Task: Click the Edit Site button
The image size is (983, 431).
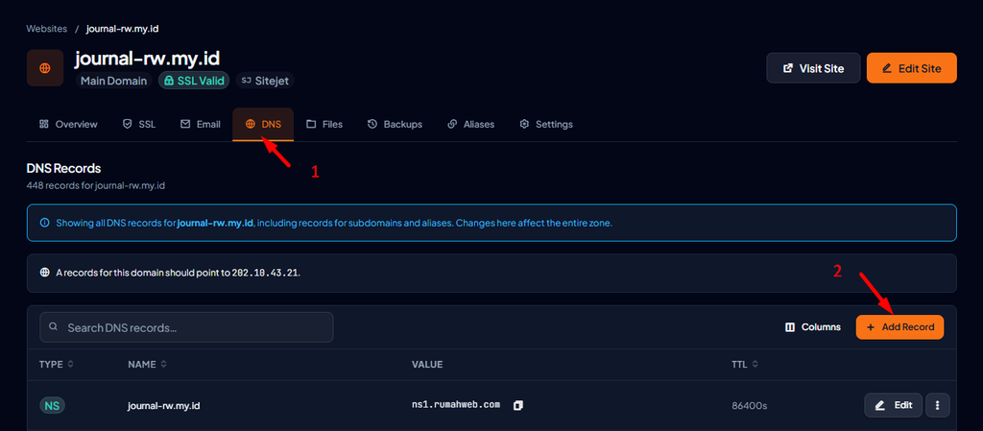Action: tap(912, 68)
